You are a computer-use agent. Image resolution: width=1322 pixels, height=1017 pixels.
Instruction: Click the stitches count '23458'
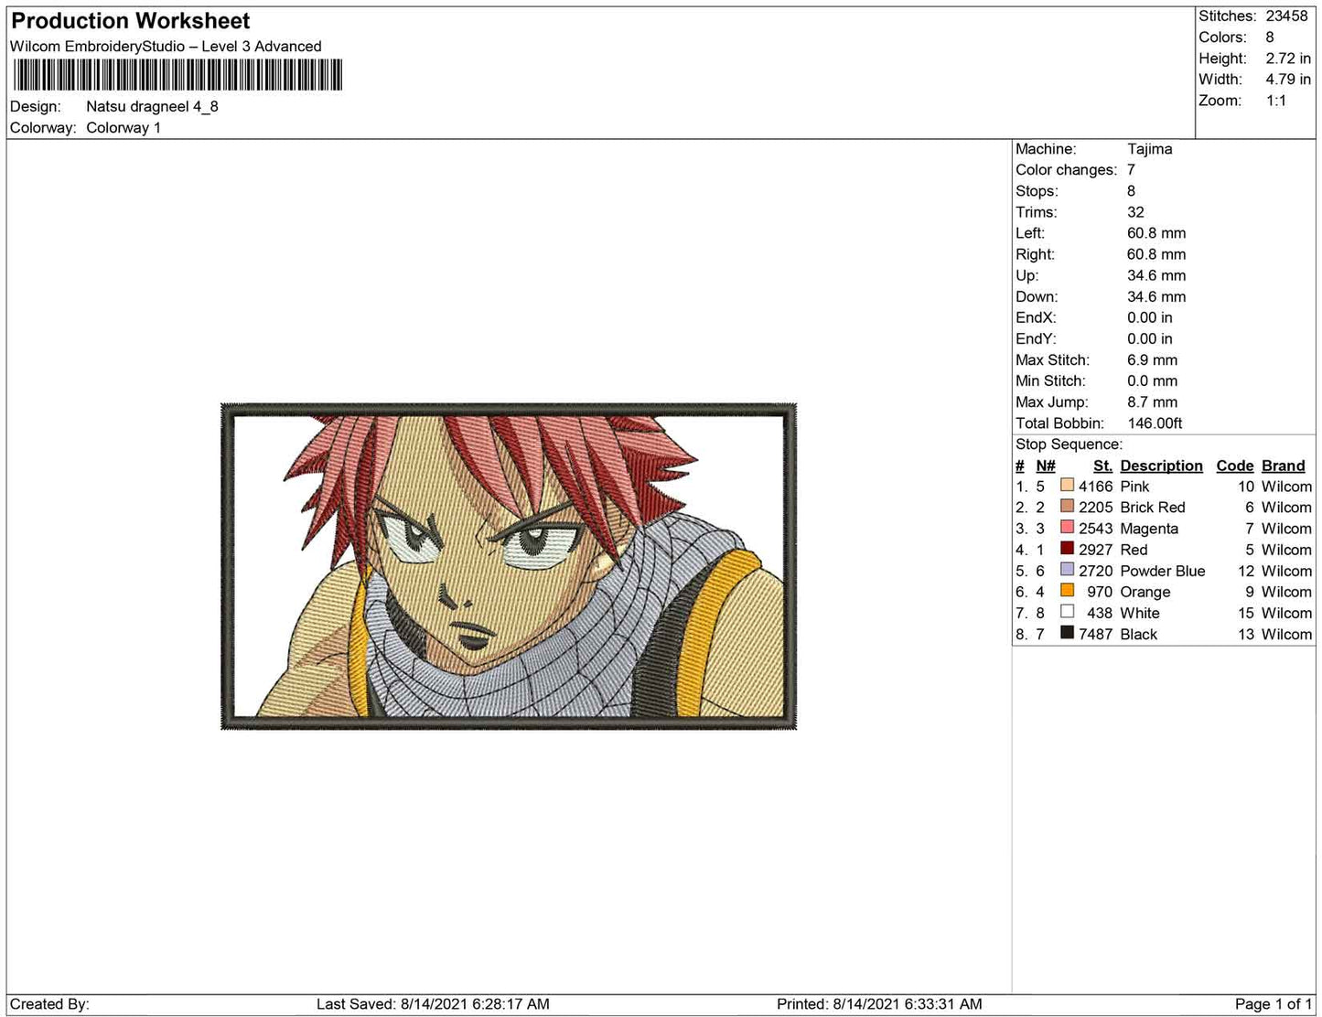coord(1286,16)
